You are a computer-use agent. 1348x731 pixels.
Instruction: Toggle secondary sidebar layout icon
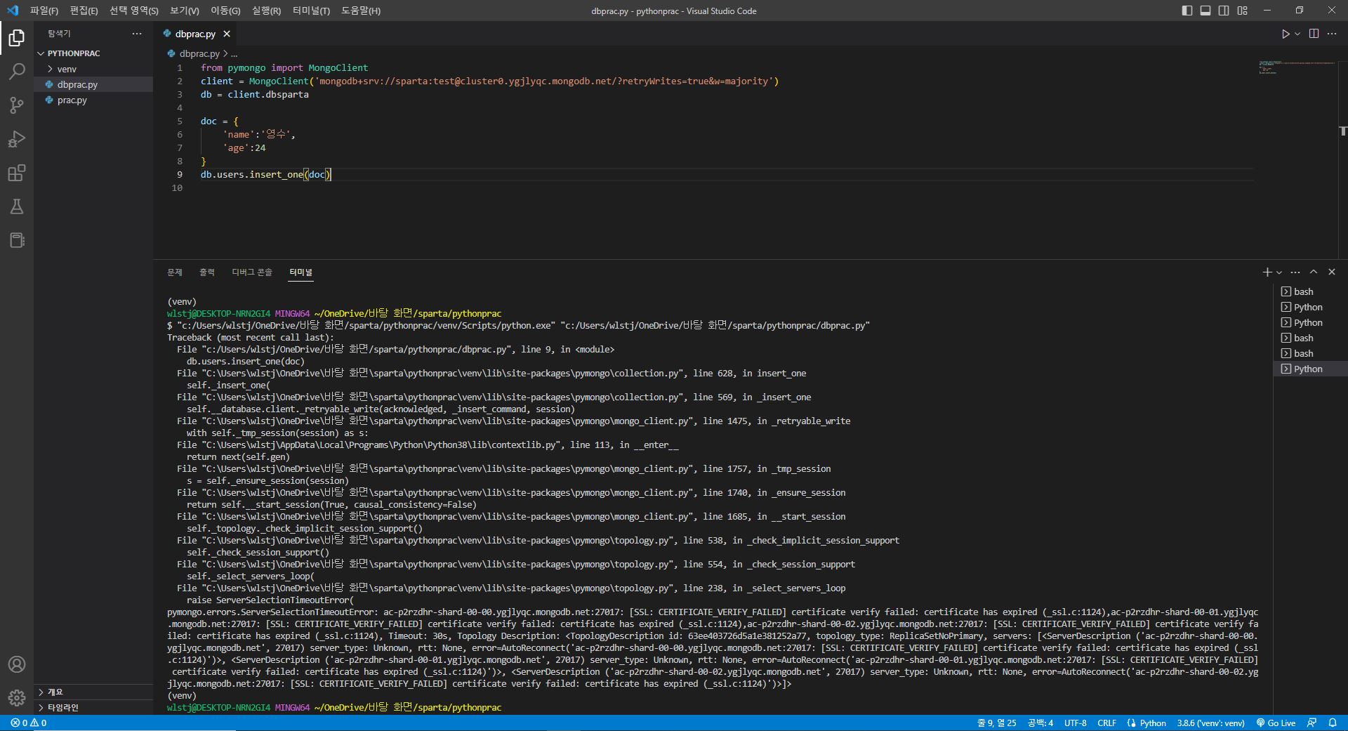pyautogui.click(x=1224, y=11)
